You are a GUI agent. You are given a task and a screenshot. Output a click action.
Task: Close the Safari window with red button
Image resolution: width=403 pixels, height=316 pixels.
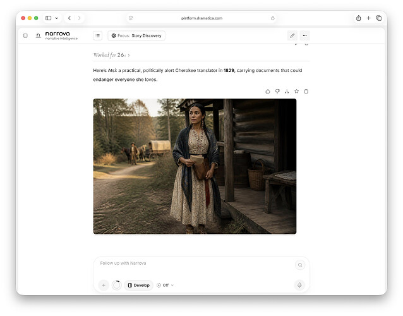tap(23, 18)
